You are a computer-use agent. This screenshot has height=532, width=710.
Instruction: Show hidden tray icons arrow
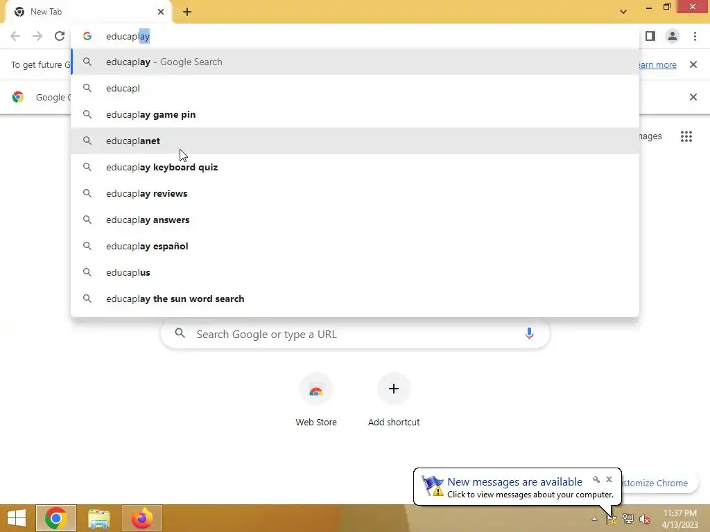(594, 519)
